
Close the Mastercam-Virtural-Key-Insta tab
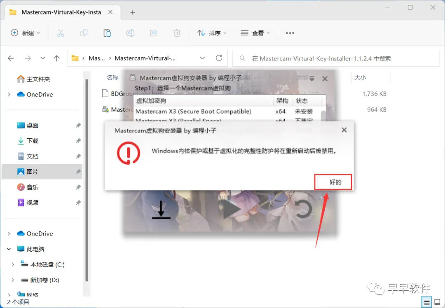click(110, 12)
